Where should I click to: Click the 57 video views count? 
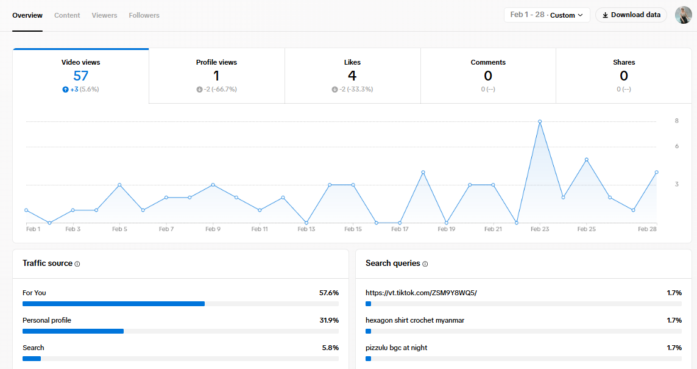tap(81, 76)
